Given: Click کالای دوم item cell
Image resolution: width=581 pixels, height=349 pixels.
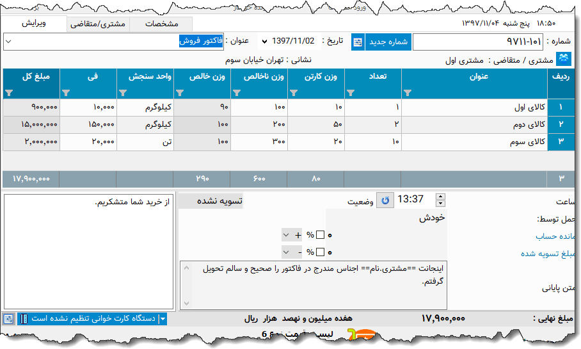Looking at the screenshot, I should 474,125.
